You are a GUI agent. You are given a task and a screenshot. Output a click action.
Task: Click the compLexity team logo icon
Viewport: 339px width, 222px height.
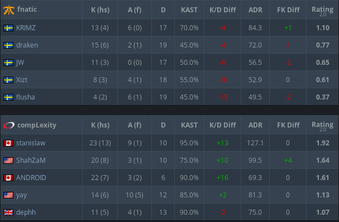coord(9,125)
